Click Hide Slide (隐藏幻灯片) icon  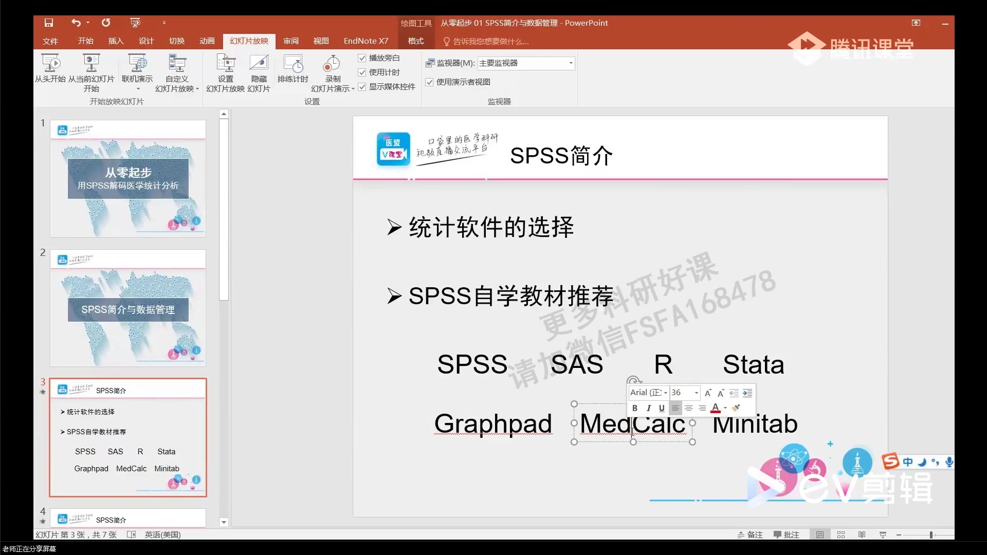click(259, 73)
